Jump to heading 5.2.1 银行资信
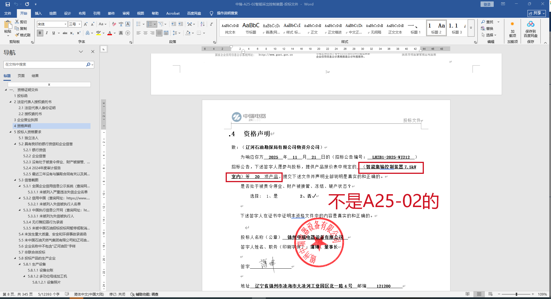 [34, 150]
